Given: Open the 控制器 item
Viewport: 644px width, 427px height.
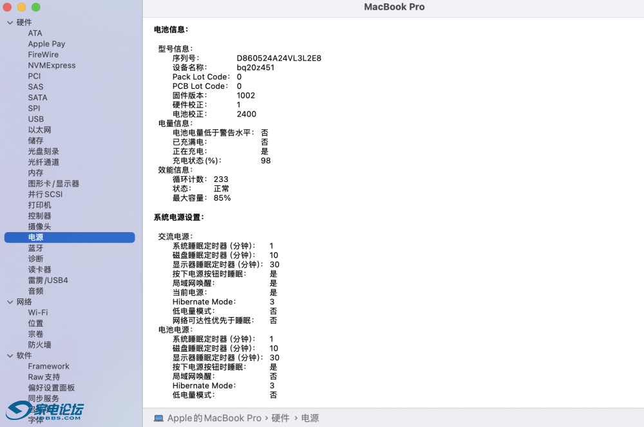Looking at the screenshot, I should 39,216.
